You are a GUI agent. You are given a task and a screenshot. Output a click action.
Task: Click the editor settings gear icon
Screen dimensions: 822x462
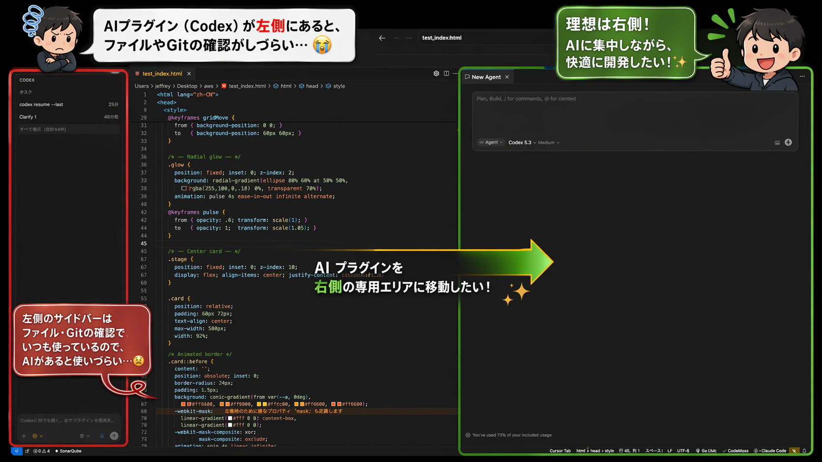tap(436, 74)
